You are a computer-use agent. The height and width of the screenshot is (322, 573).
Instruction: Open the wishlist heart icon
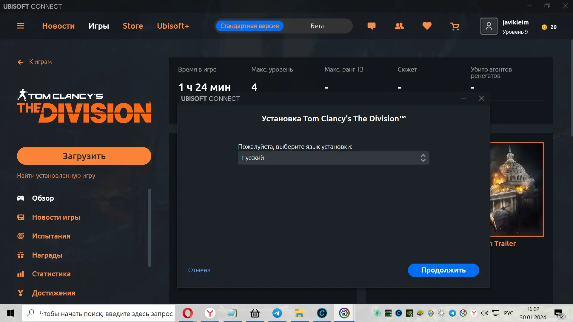(x=427, y=26)
